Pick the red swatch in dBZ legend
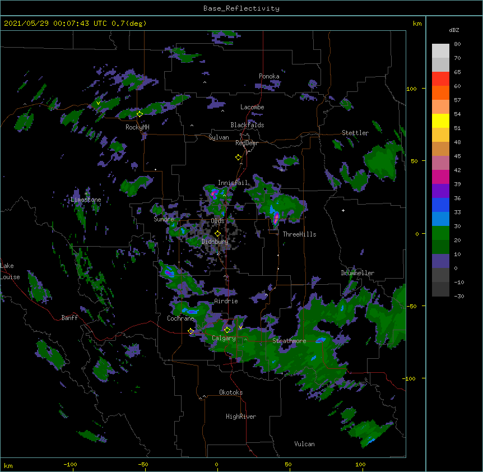 (x=440, y=79)
